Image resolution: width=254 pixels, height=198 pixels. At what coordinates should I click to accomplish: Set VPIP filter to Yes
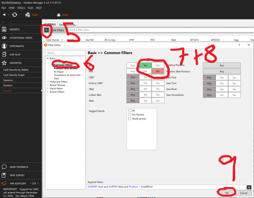coord(145,65)
